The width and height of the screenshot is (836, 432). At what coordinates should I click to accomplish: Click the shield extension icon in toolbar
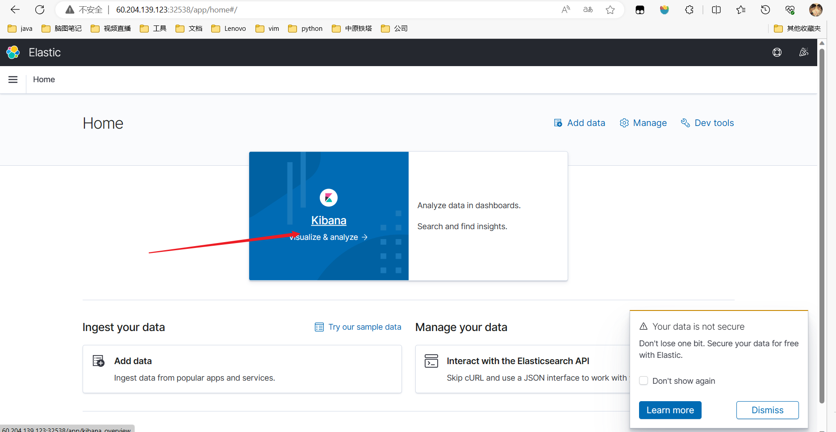[665, 9]
